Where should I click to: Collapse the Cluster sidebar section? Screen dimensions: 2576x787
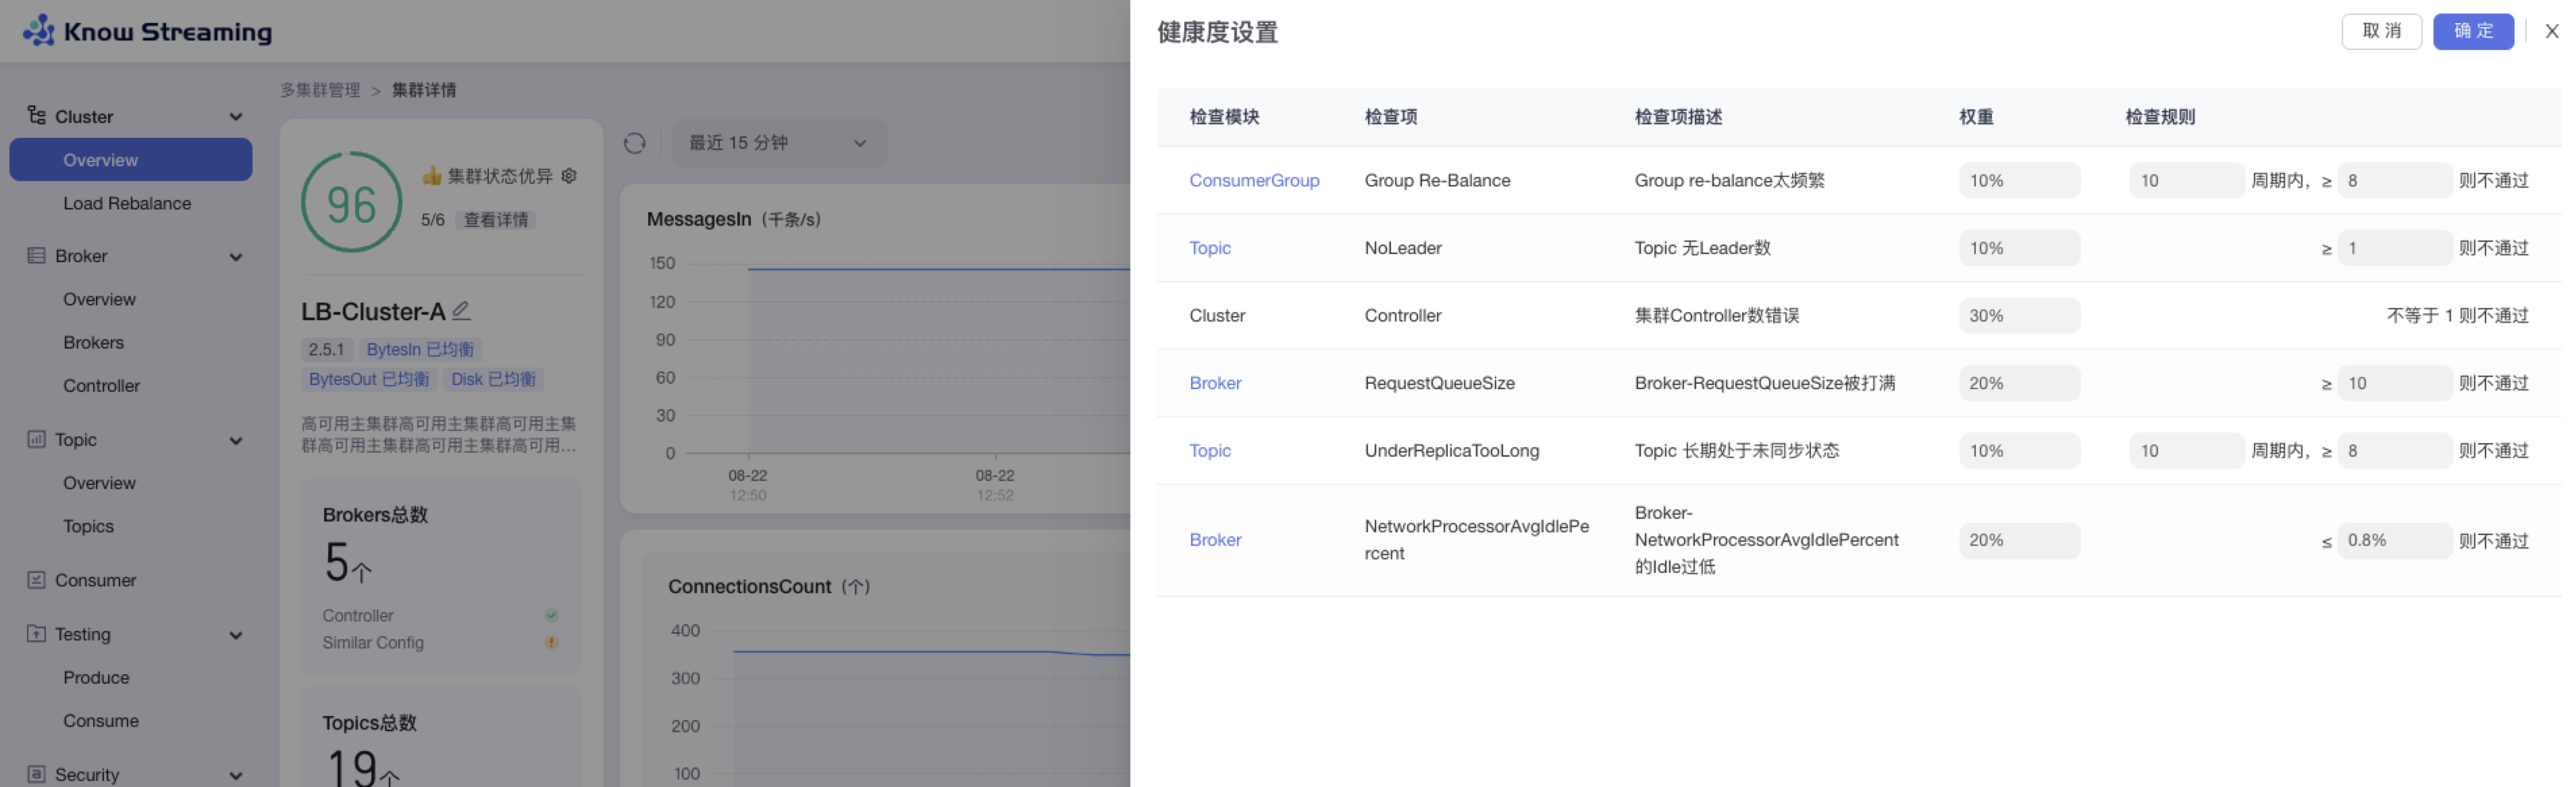(236, 117)
